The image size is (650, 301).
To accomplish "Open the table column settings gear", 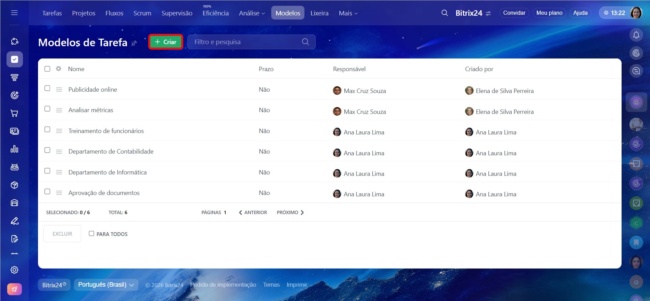I will 59,69.
